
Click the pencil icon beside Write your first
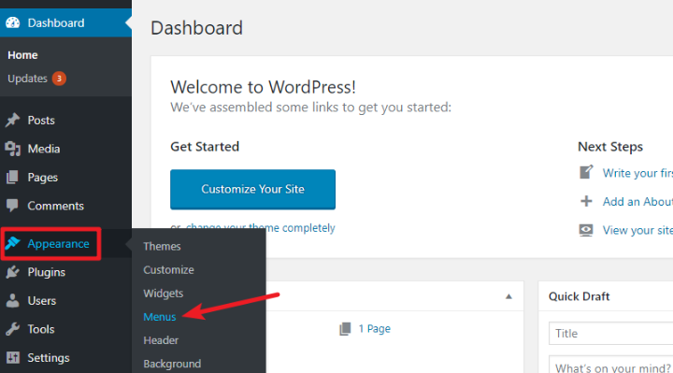tap(586, 172)
